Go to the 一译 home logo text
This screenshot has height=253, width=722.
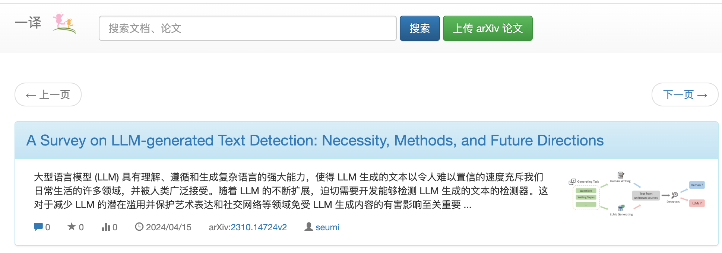[28, 23]
